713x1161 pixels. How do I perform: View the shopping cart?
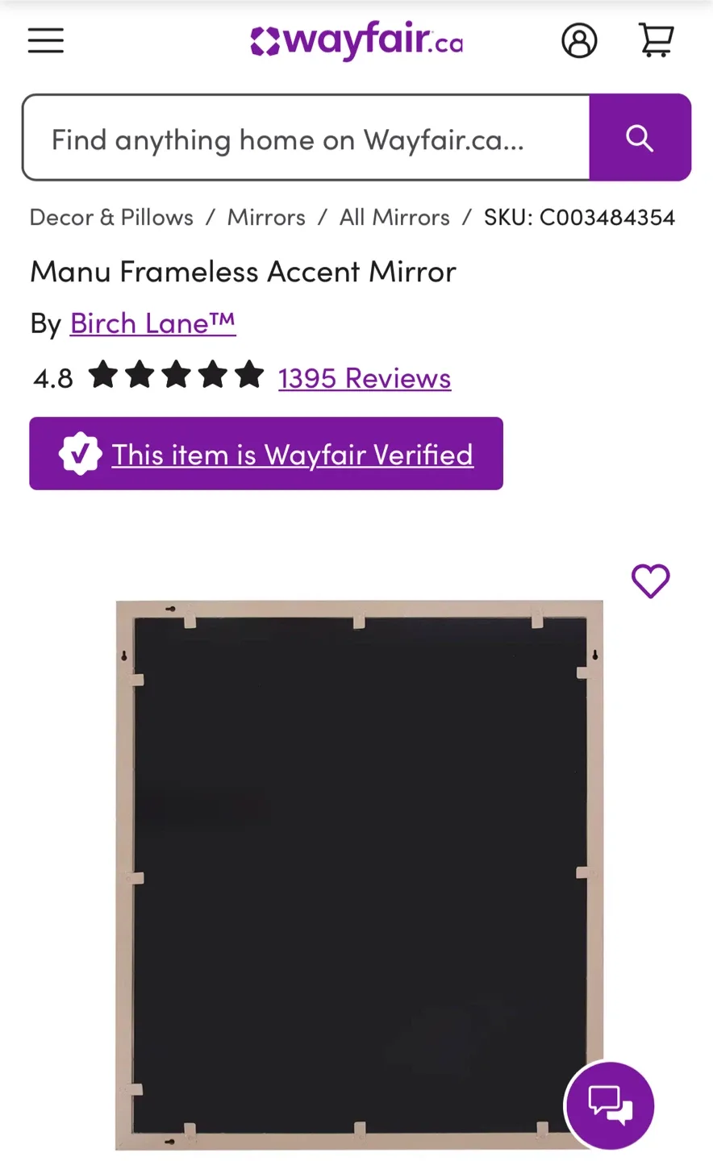coord(656,40)
